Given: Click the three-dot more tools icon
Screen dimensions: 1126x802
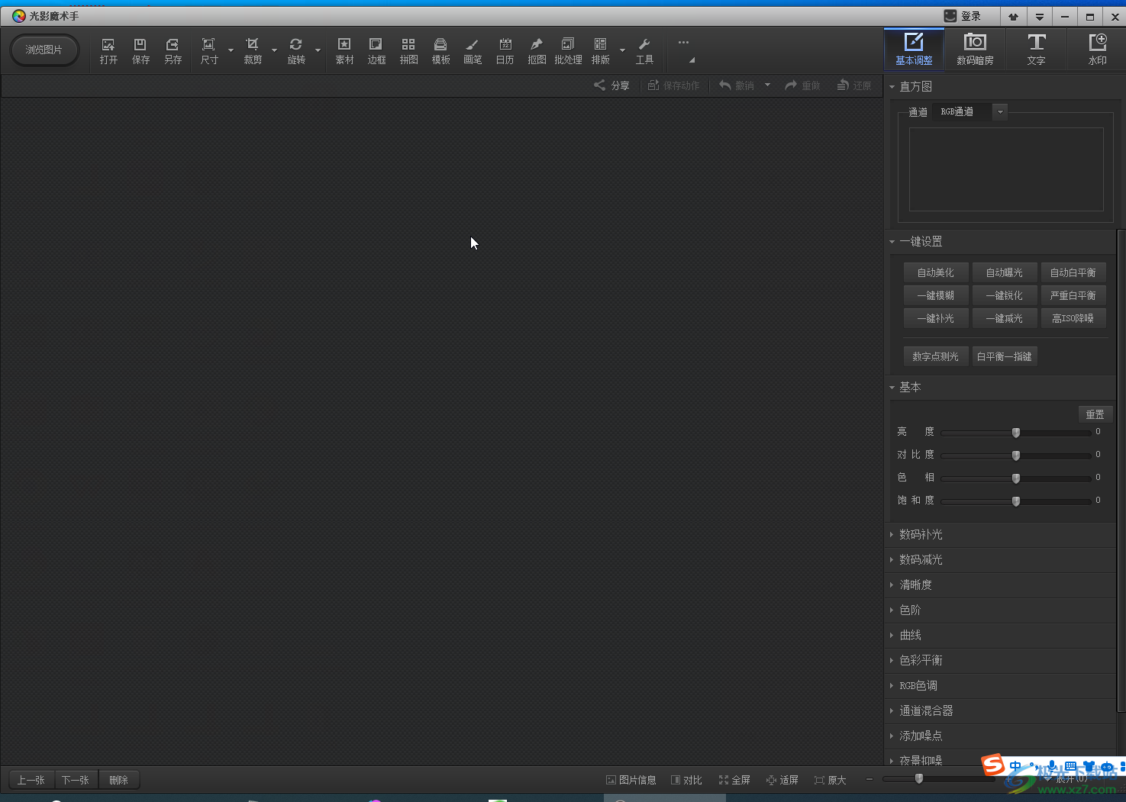Looking at the screenshot, I should [683, 43].
